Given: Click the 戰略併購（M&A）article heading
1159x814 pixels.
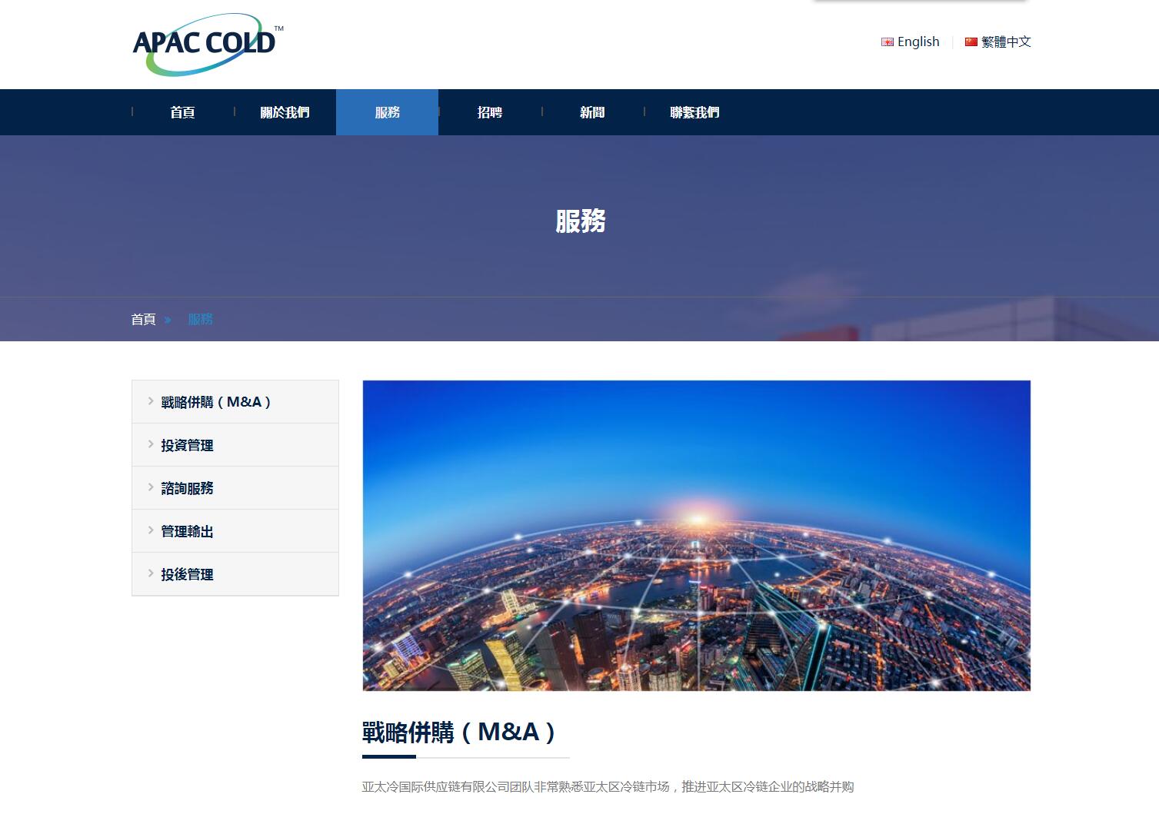Looking at the screenshot, I should [461, 732].
